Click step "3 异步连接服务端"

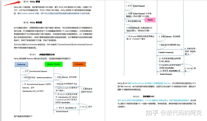coord(133,21)
